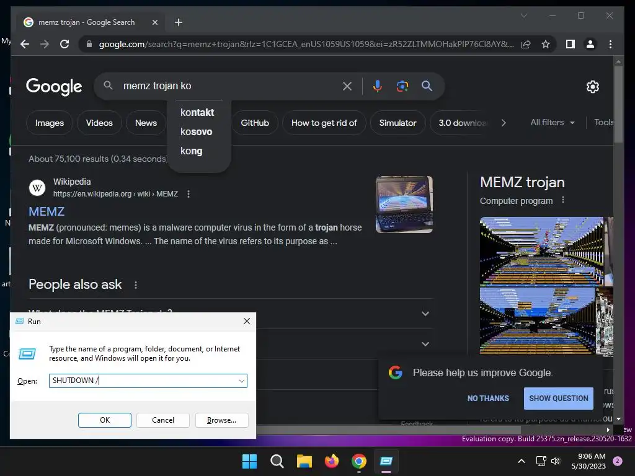
Task: Show hidden system tray icons
Action: [x=522, y=461]
